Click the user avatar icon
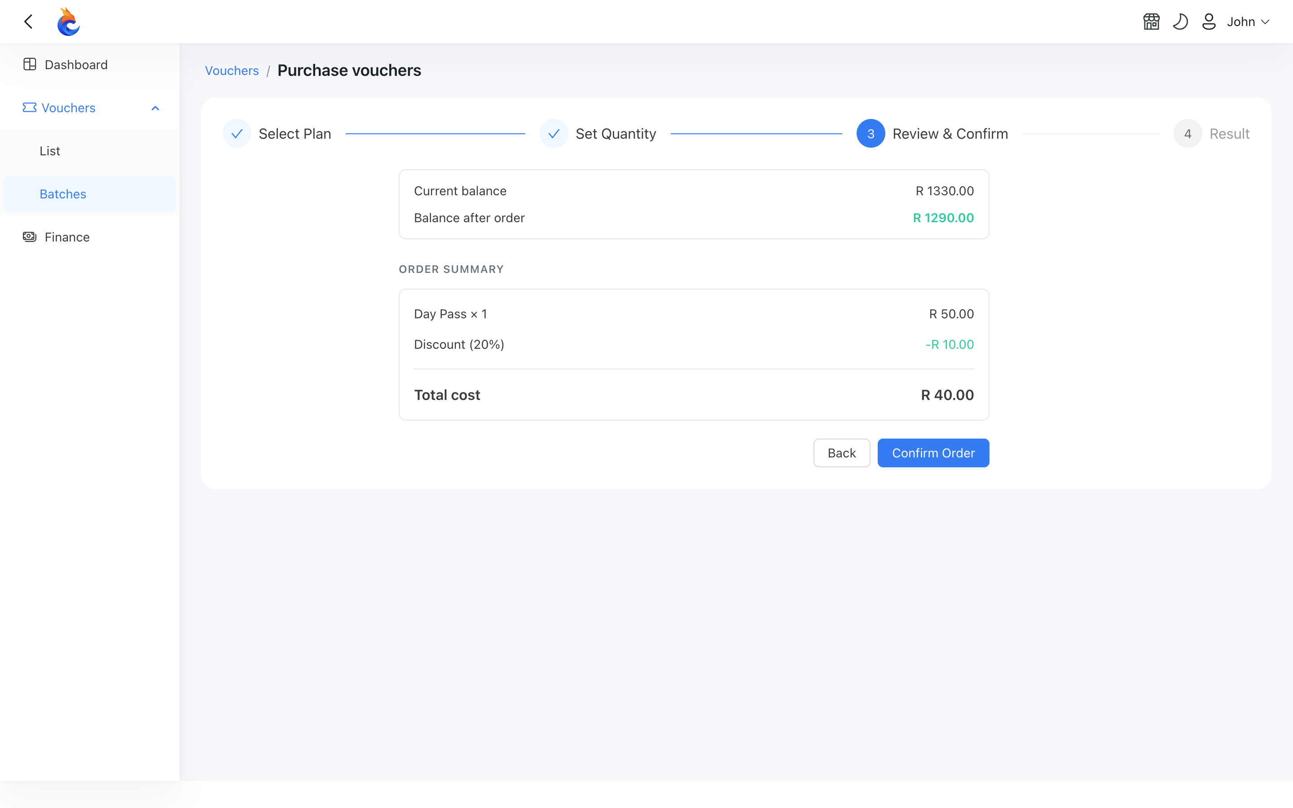 [1209, 22]
